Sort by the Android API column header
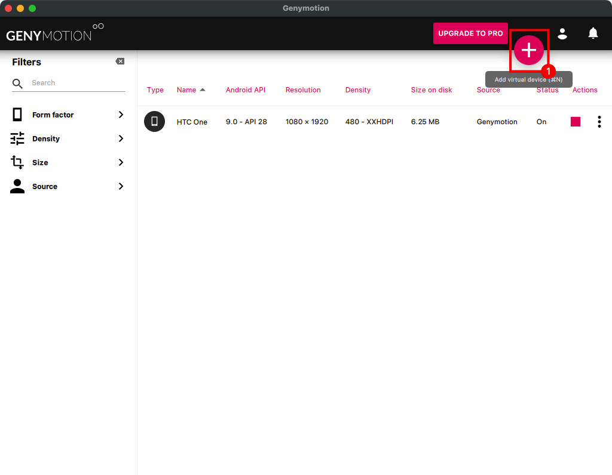 point(245,90)
